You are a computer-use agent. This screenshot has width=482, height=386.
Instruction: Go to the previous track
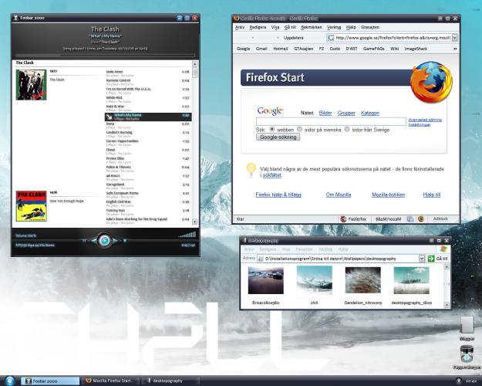(x=92, y=240)
